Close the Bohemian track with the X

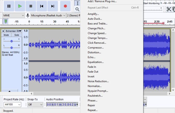[x=3, y=31]
